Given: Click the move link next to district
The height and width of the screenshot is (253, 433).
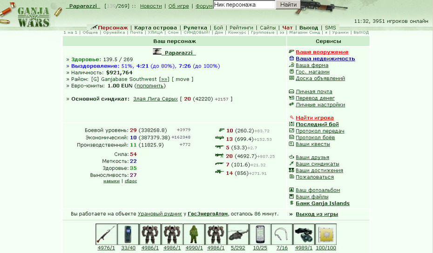Looking at the screenshot, I should click(183, 79).
